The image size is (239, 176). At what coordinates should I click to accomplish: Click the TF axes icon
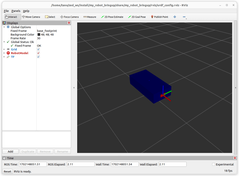coord(8,57)
